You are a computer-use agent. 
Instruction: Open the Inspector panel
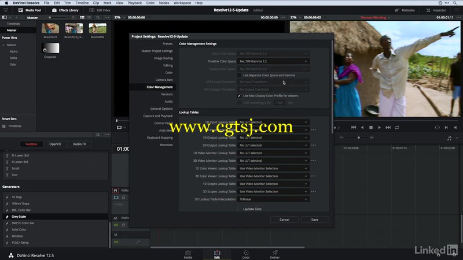click(x=436, y=10)
